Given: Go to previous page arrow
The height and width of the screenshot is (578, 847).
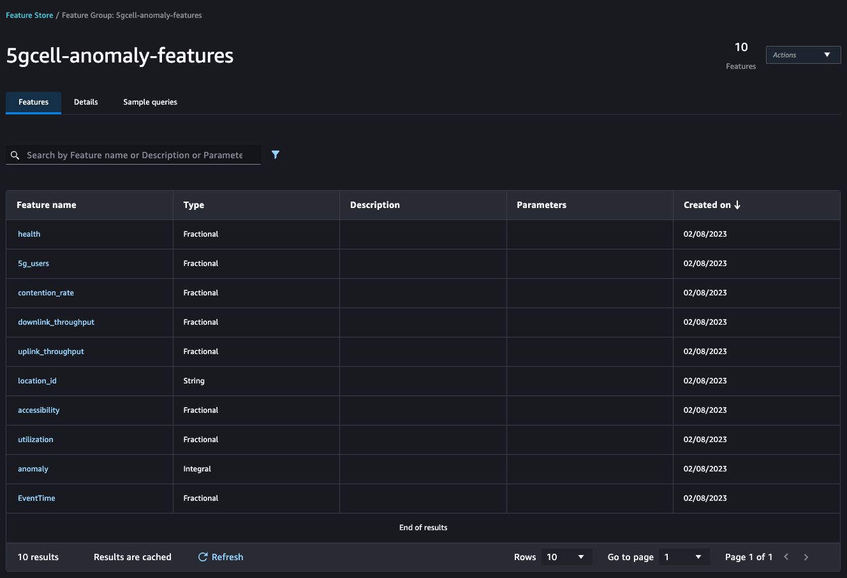Looking at the screenshot, I should 786,557.
